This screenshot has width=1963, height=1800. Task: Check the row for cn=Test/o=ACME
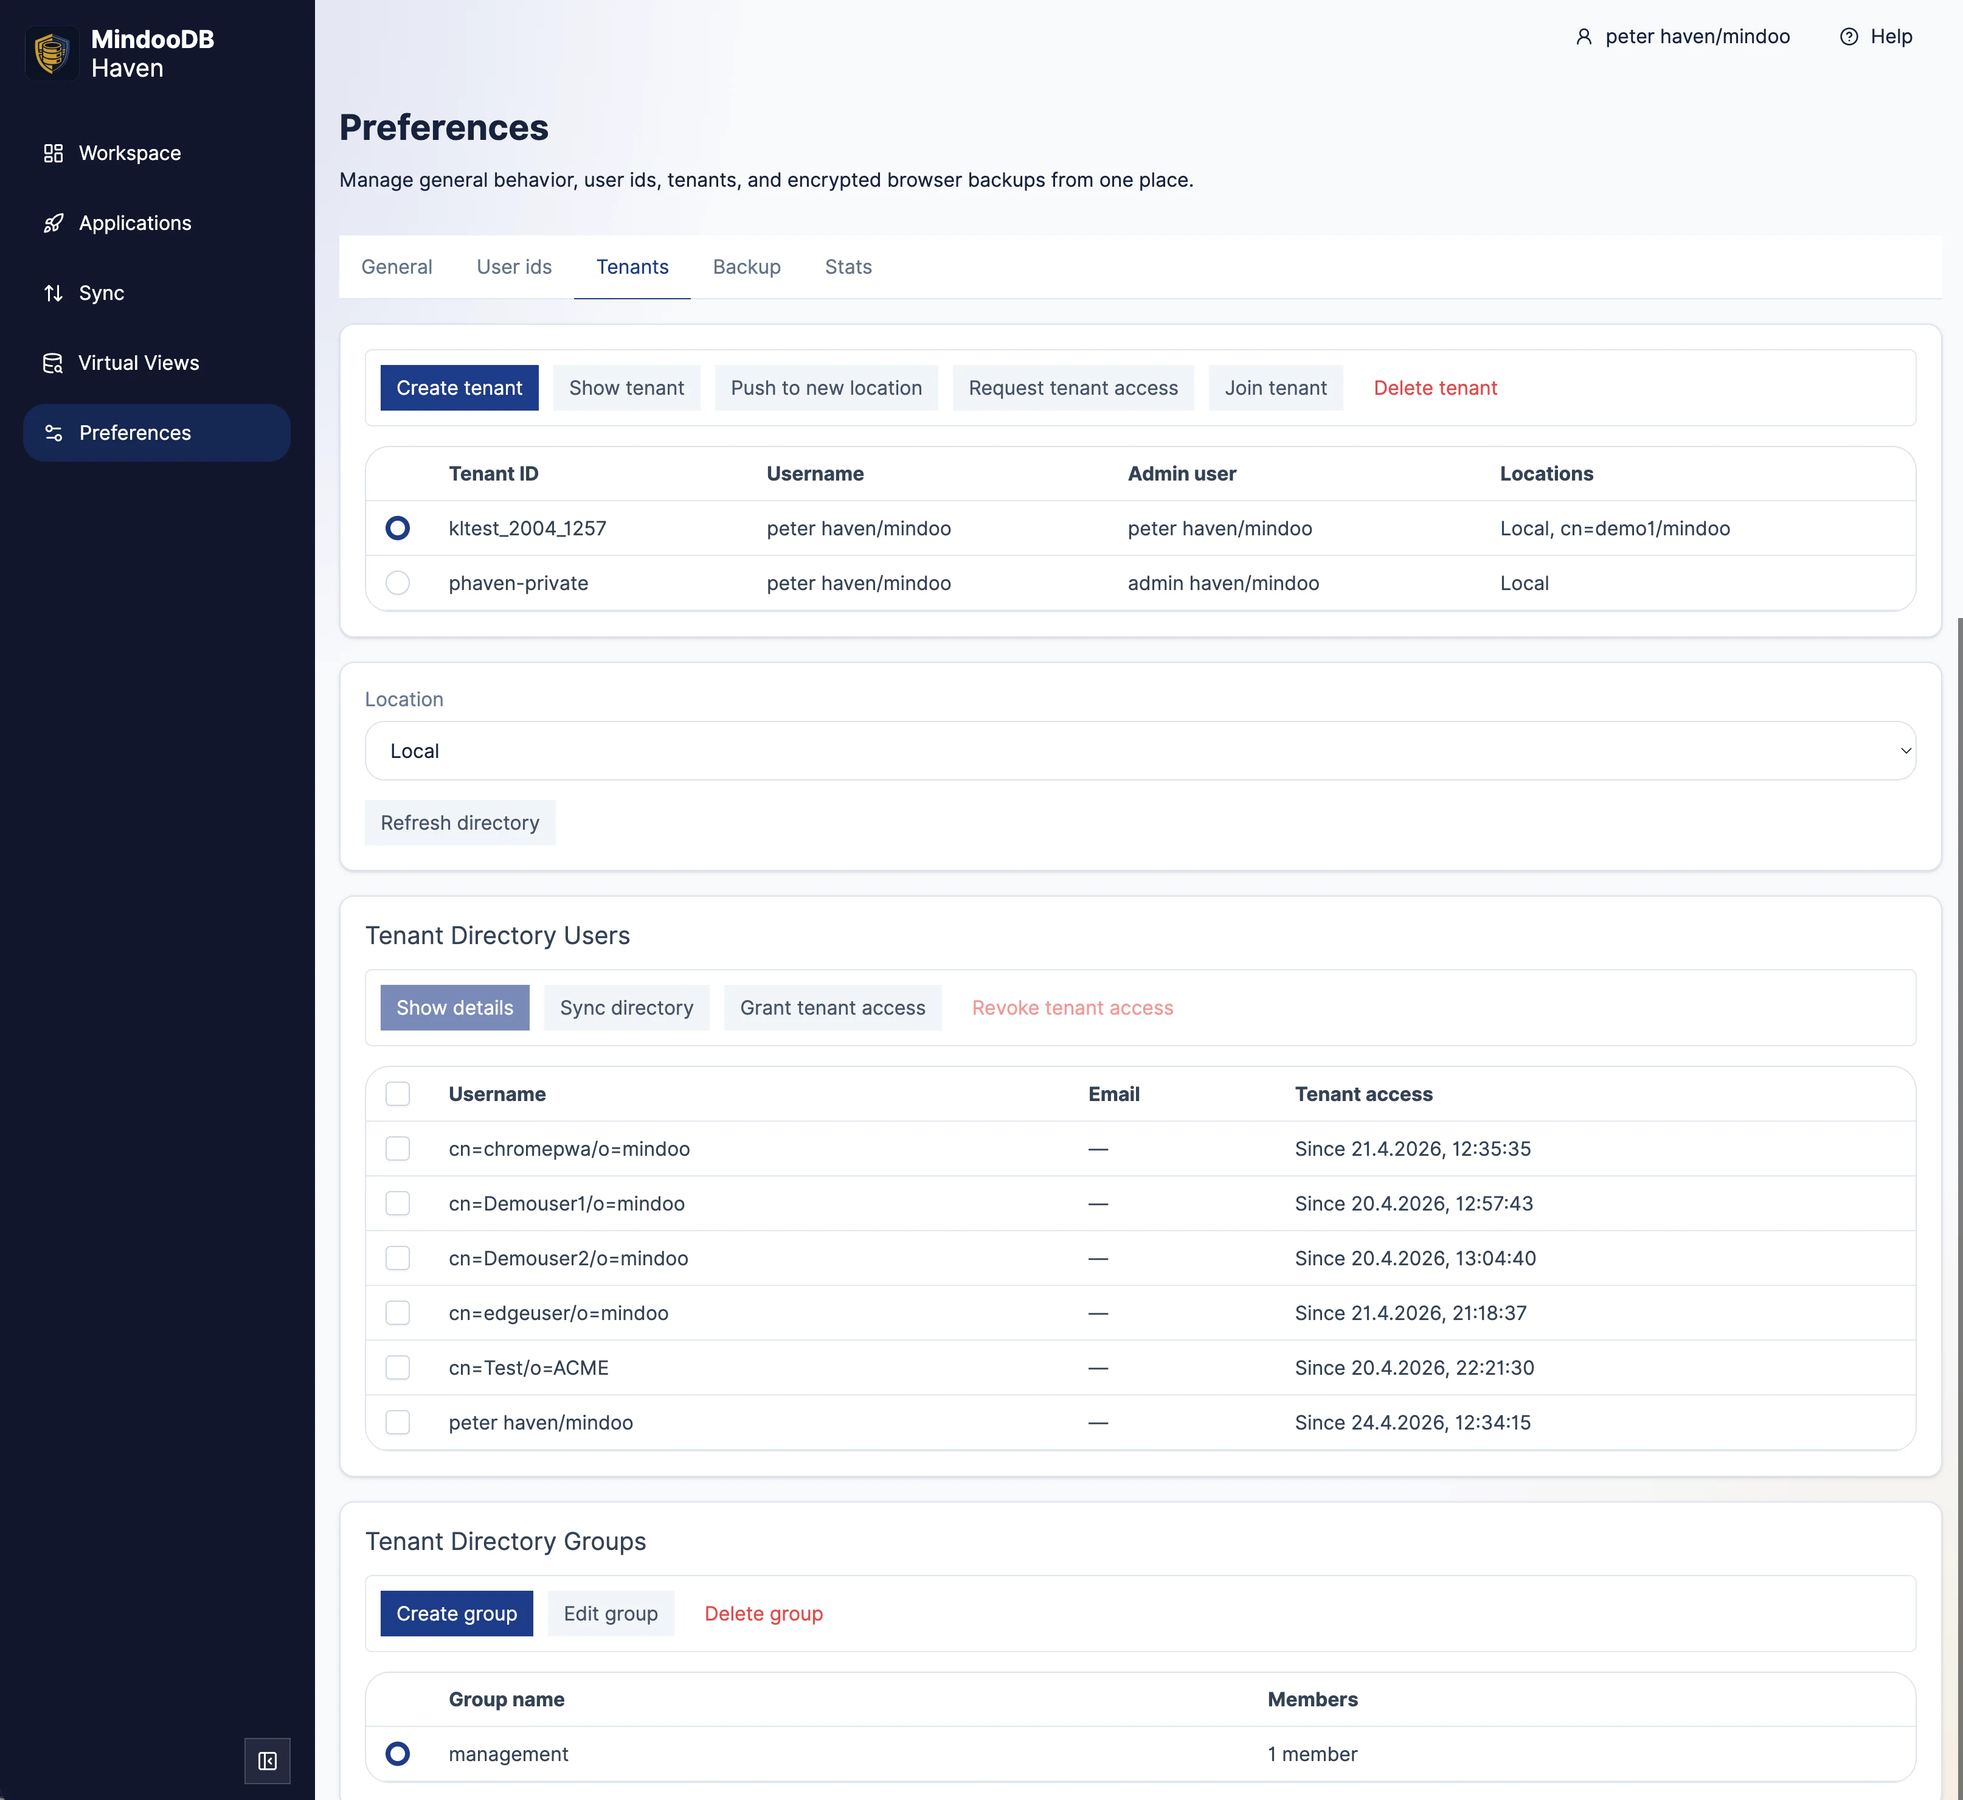(397, 1367)
